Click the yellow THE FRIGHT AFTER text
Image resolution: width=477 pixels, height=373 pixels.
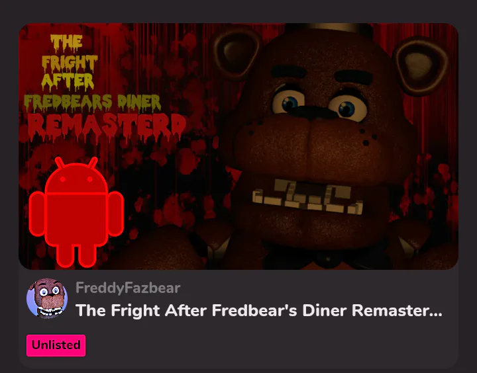pos(70,63)
